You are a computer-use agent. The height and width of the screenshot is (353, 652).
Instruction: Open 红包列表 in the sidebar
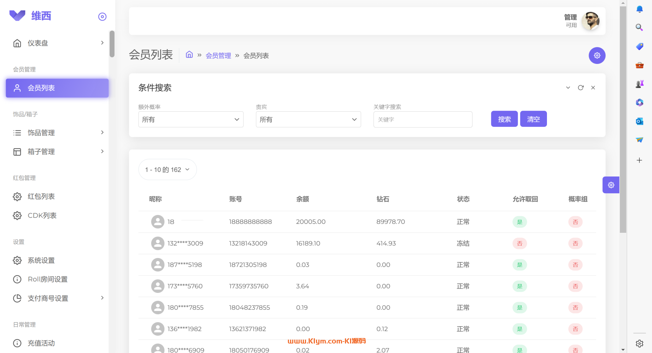[41, 197]
